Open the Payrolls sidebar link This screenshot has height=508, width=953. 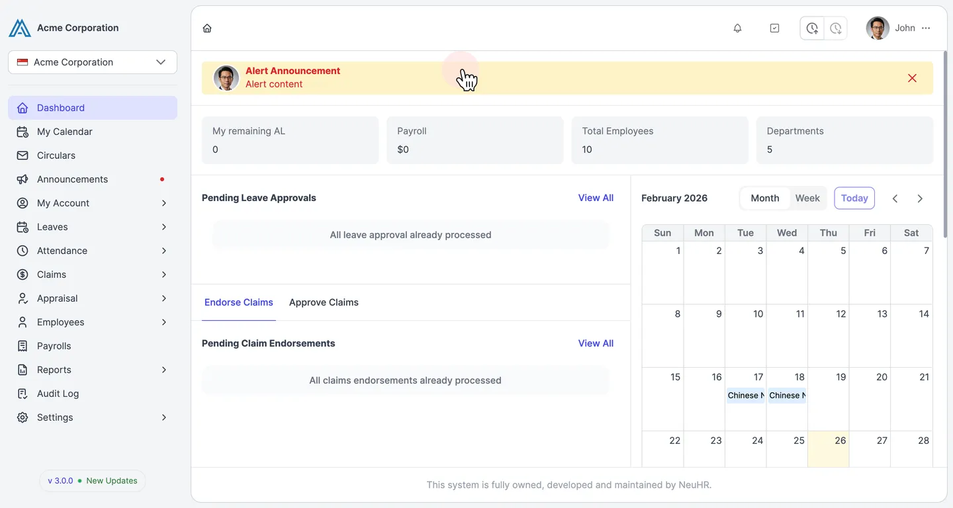[x=93, y=346]
